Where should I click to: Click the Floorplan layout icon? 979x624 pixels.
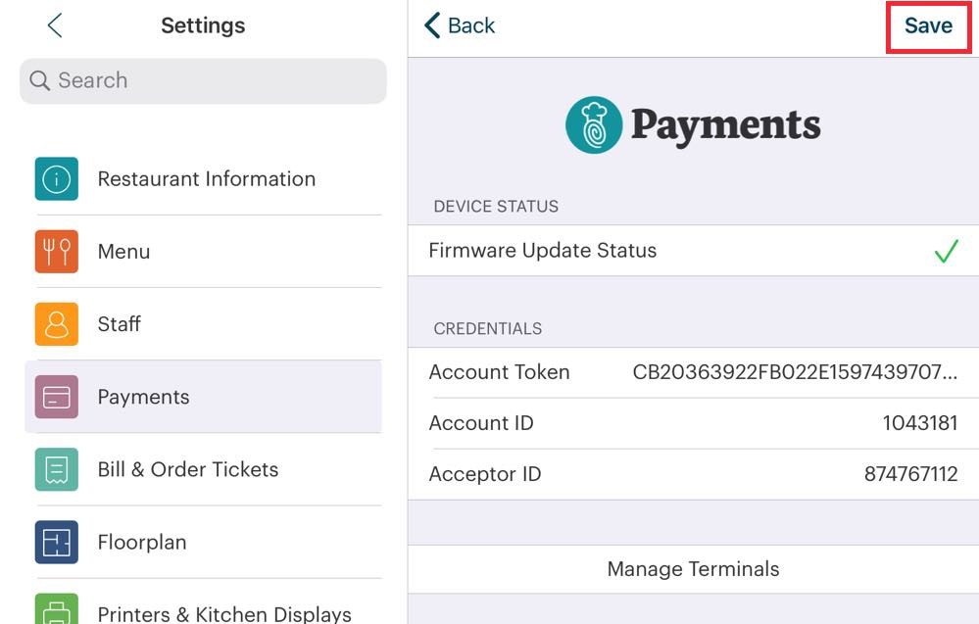pyautogui.click(x=56, y=542)
